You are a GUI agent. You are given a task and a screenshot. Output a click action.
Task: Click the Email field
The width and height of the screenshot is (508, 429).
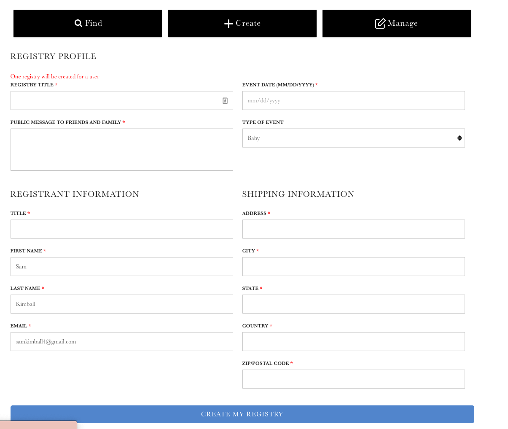click(x=122, y=342)
